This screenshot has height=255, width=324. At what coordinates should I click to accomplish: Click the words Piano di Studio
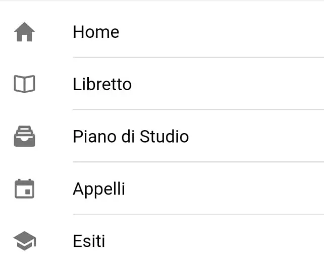point(131,136)
